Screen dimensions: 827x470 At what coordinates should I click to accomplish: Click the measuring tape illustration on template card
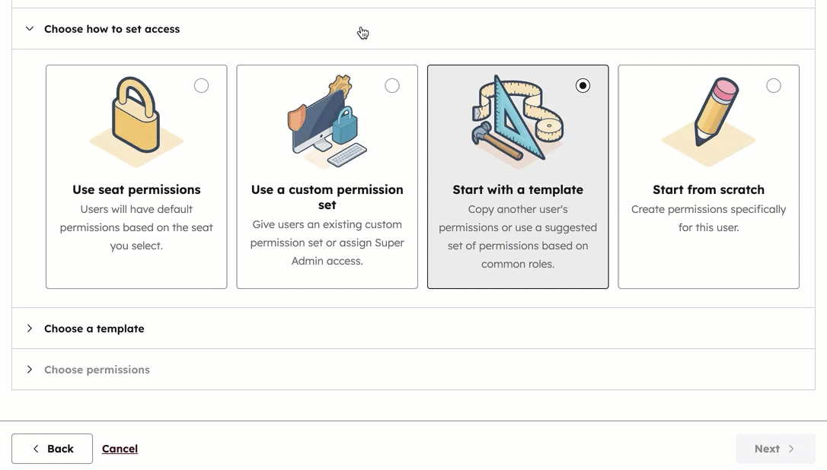(x=517, y=114)
